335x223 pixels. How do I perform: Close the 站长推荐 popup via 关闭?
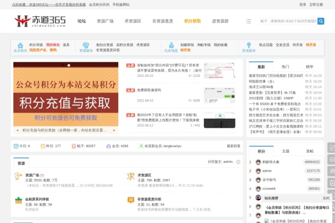tap(327, 197)
